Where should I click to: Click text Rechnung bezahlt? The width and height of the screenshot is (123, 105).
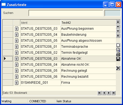[75, 77]
